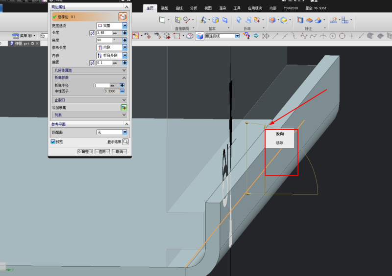
Task: Click the yellow cutout feature icon
Action: tap(284, 20)
